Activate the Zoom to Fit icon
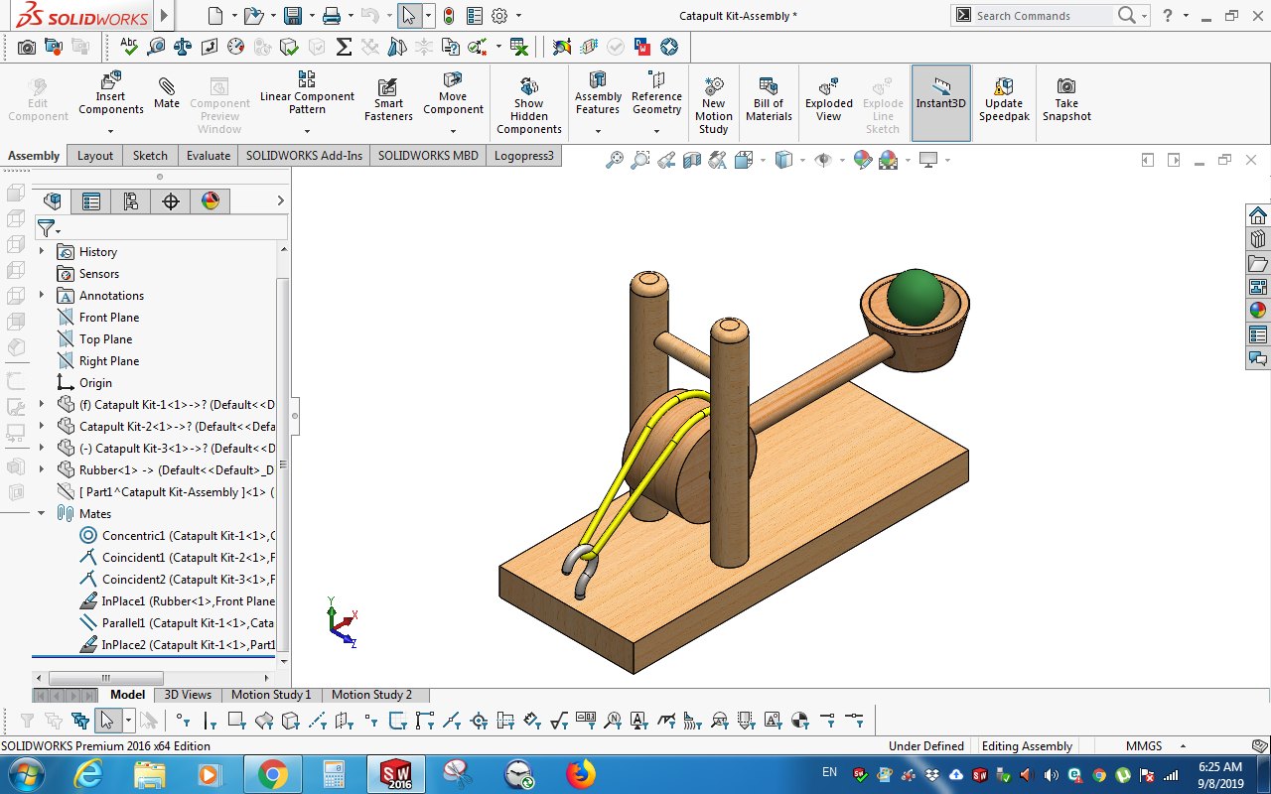 pos(616,159)
